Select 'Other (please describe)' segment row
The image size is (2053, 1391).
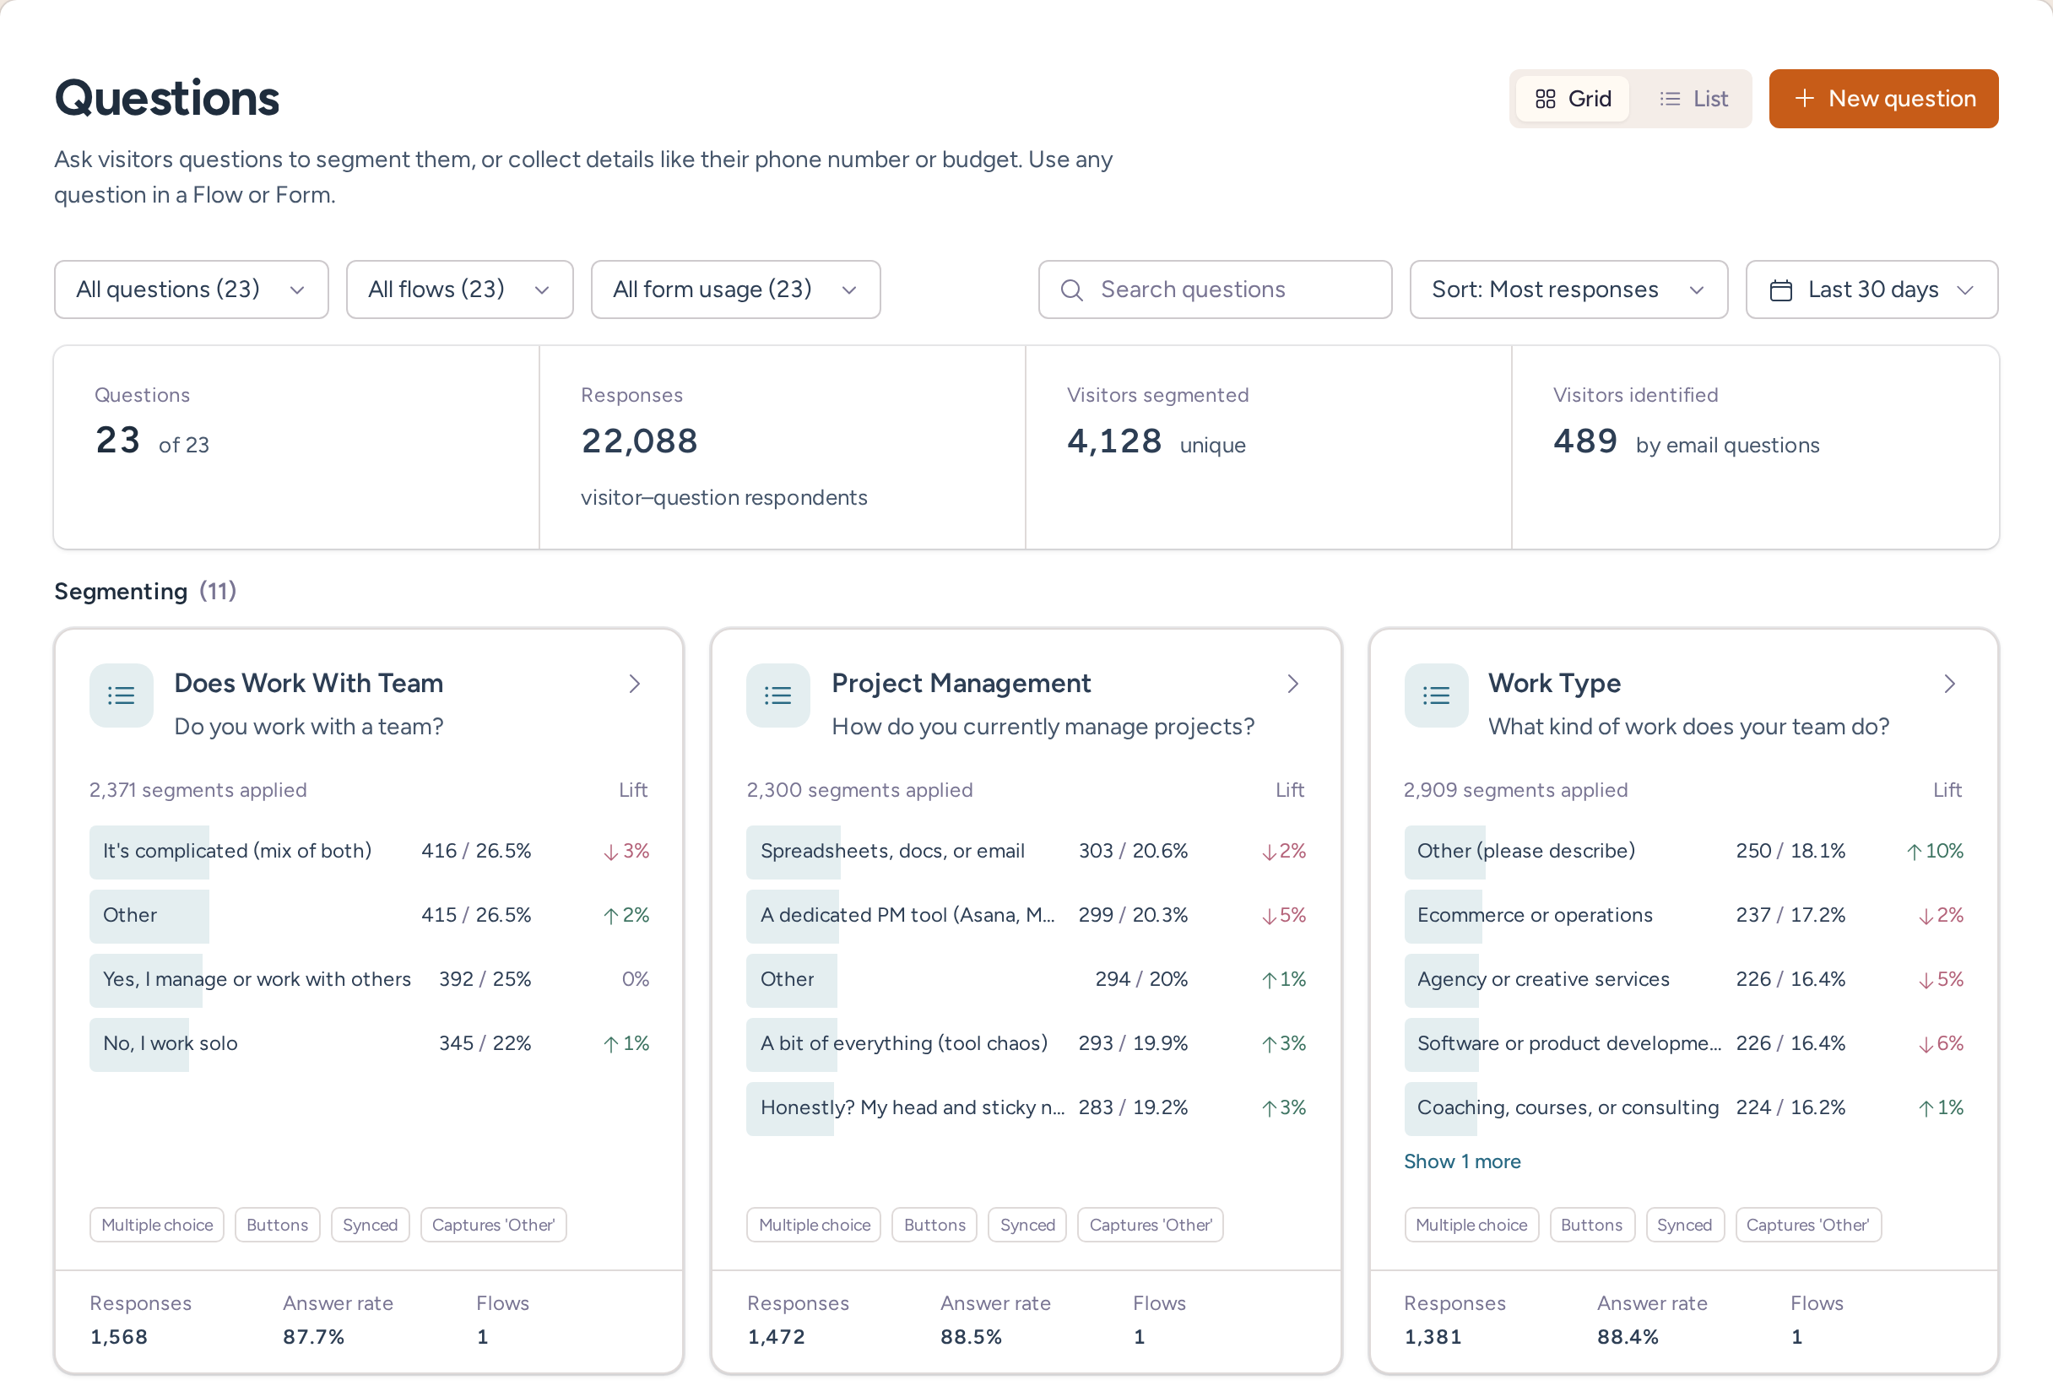(x=1684, y=851)
